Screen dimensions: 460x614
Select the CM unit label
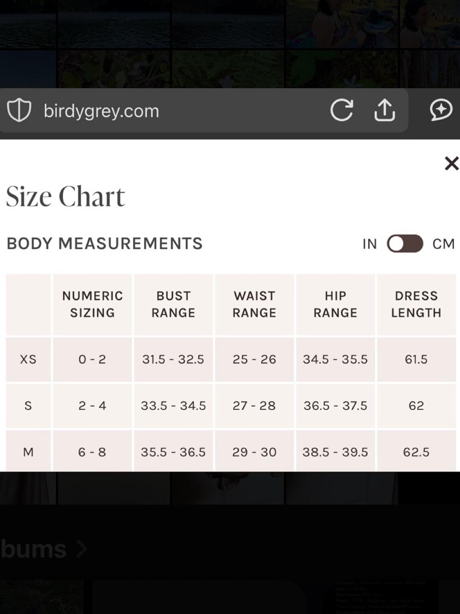[x=443, y=244]
